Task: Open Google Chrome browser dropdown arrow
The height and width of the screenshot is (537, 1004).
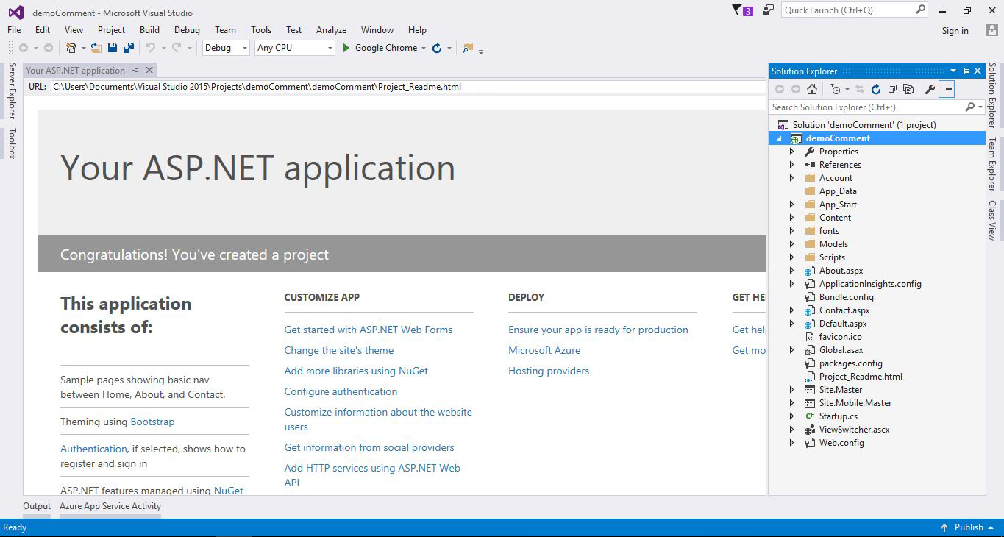Action: [424, 48]
